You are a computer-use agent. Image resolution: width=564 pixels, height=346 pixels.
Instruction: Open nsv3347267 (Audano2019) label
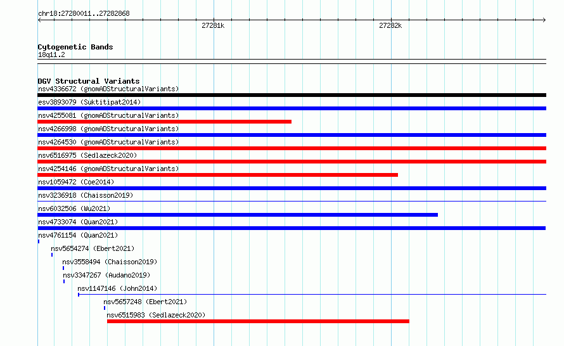[106, 275]
